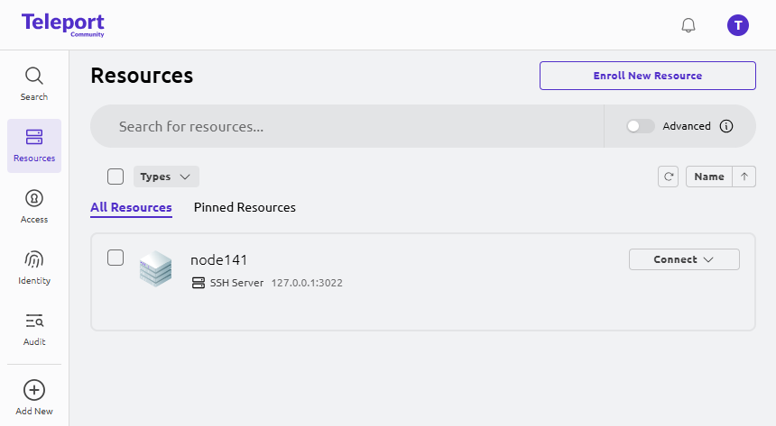Expand the Types filter dropdown
This screenshot has width=776, height=426.
click(x=166, y=177)
